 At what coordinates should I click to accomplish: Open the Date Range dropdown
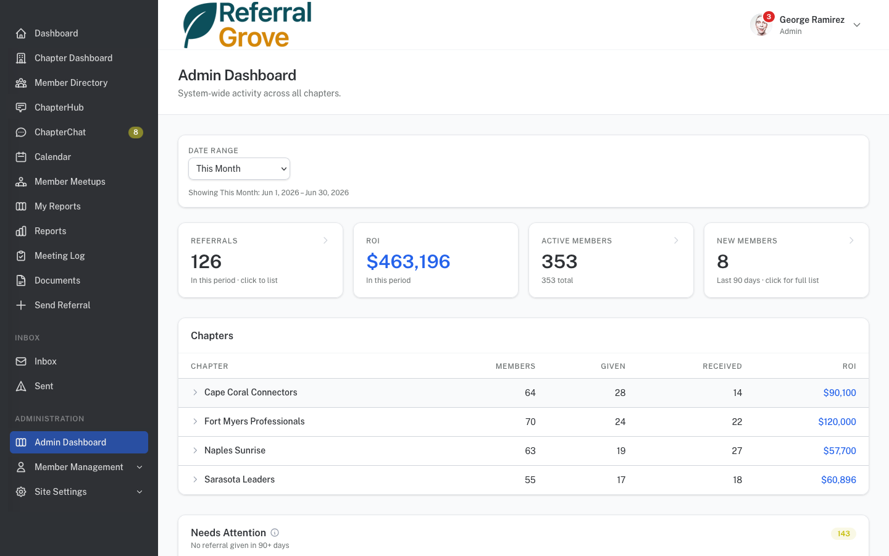click(239, 169)
